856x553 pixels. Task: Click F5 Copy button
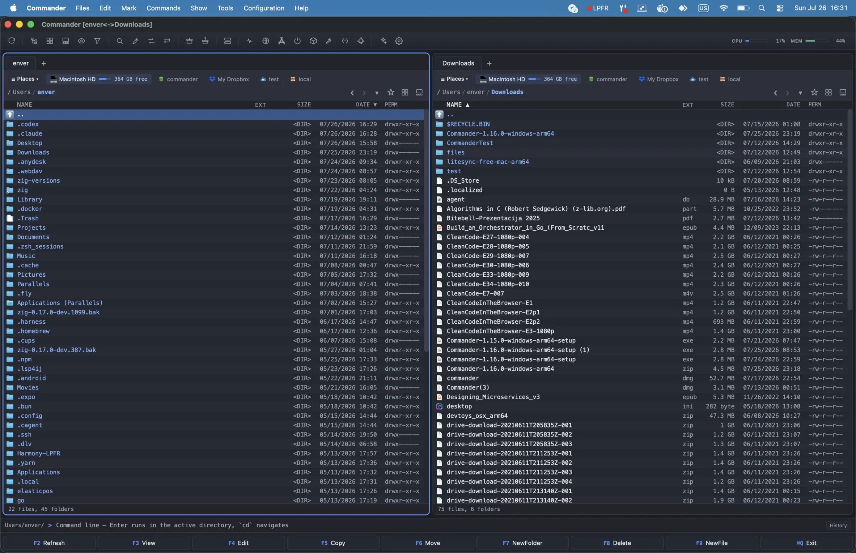pyautogui.click(x=333, y=543)
